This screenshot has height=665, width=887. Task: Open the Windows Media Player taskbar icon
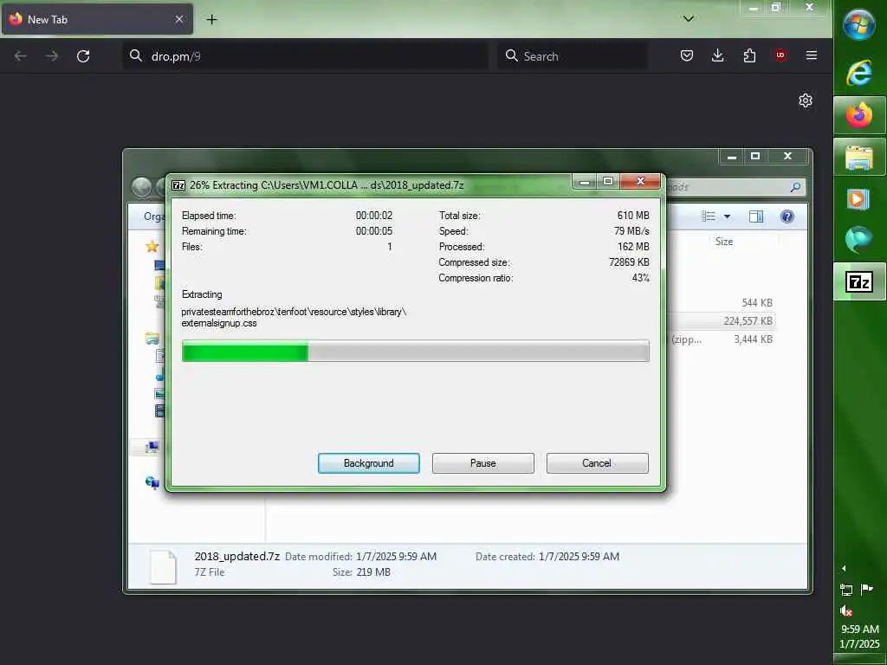pyautogui.click(x=858, y=199)
